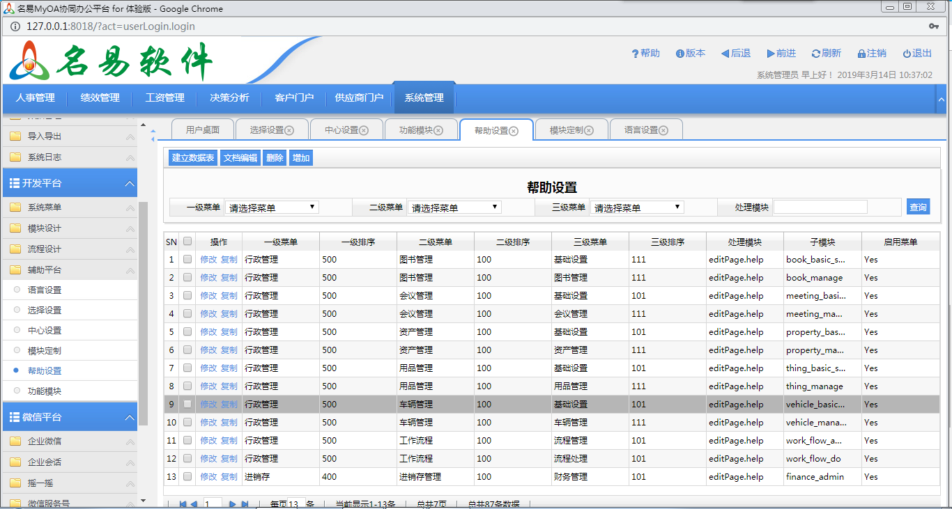
Task: Open the 模块定制 tab
Action: 566,130
